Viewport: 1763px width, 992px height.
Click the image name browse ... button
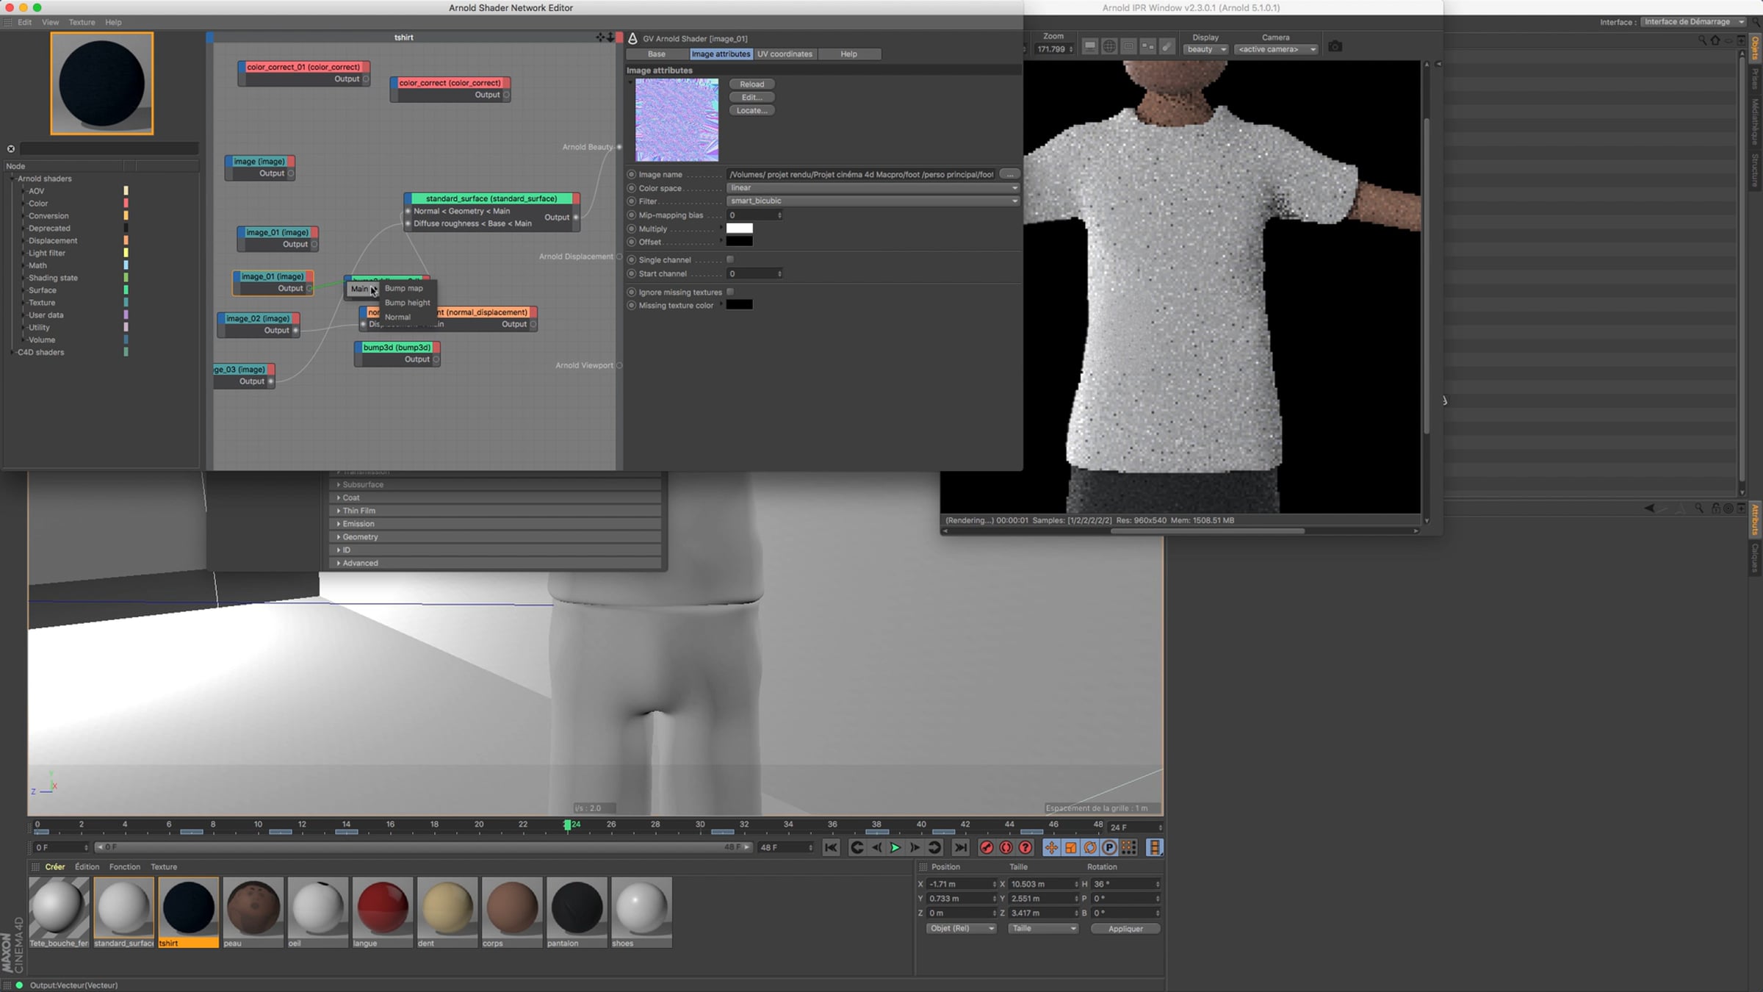click(1009, 174)
